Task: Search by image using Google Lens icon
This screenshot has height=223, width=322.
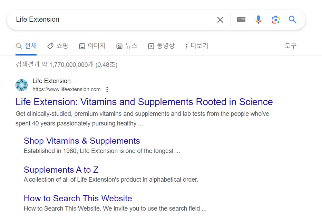Action: (275, 20)
